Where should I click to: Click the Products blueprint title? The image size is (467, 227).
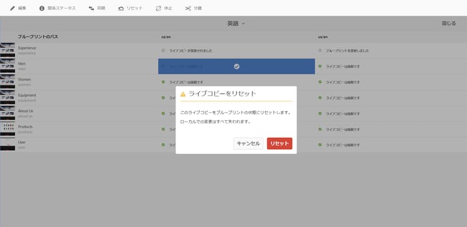click(26, 127)
